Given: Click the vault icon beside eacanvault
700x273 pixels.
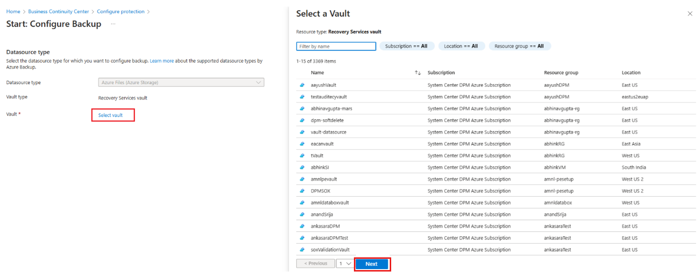Looking at the screenshot, I should point(302,144).
